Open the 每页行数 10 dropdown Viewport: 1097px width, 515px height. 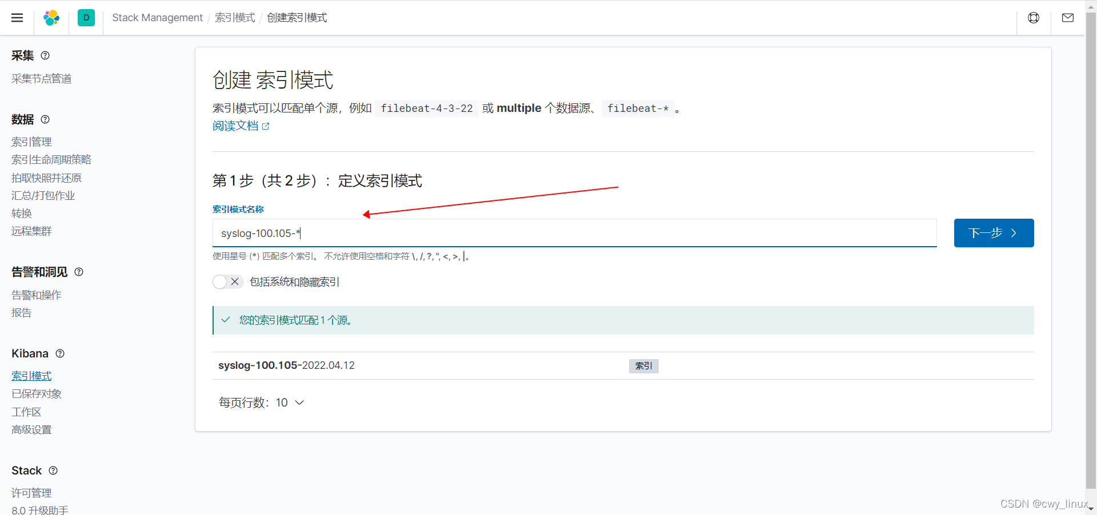click(262, 403)
